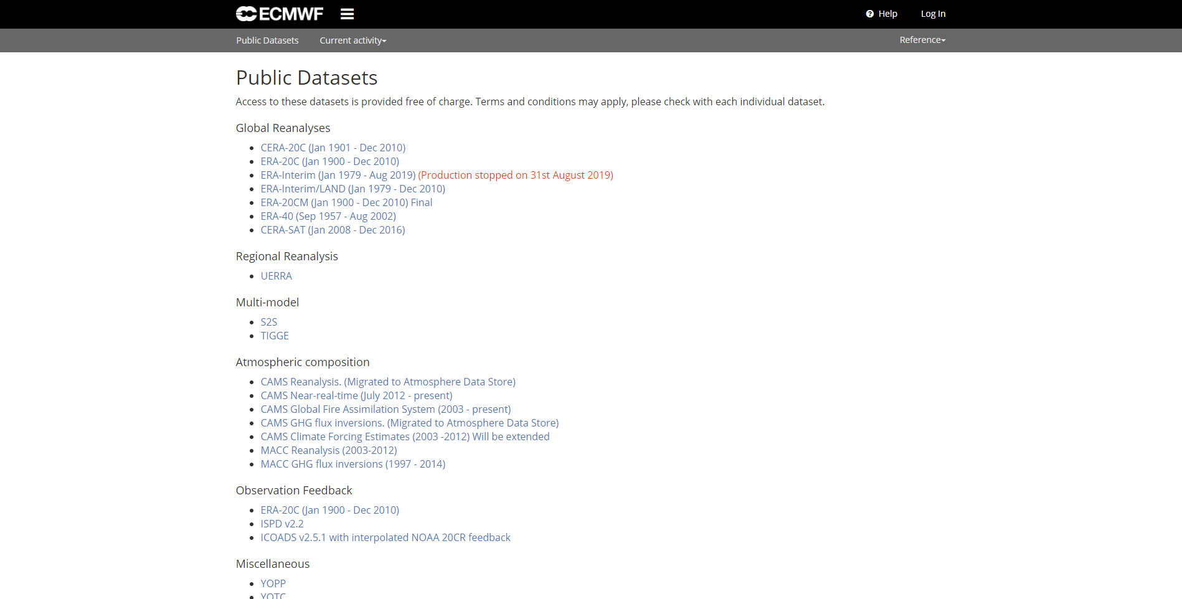The image size is (1182, 599).
Task: Open MACC GHG flux inversions (1997 - 2014)
Action: coord(353,464)
